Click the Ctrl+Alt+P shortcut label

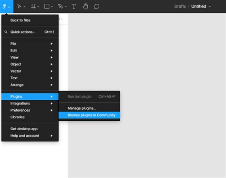pyautogui.click(x=107, y=96)
